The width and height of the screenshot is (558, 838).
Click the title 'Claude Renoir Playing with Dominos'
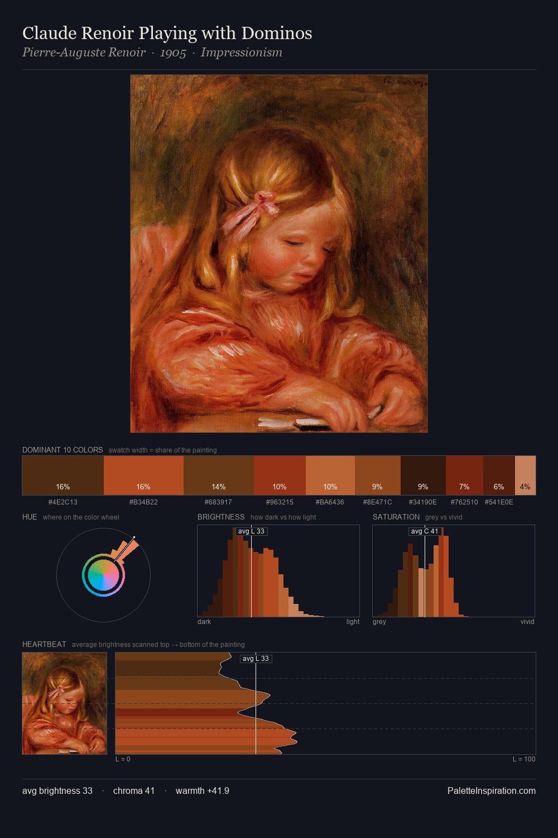(167, 33)
